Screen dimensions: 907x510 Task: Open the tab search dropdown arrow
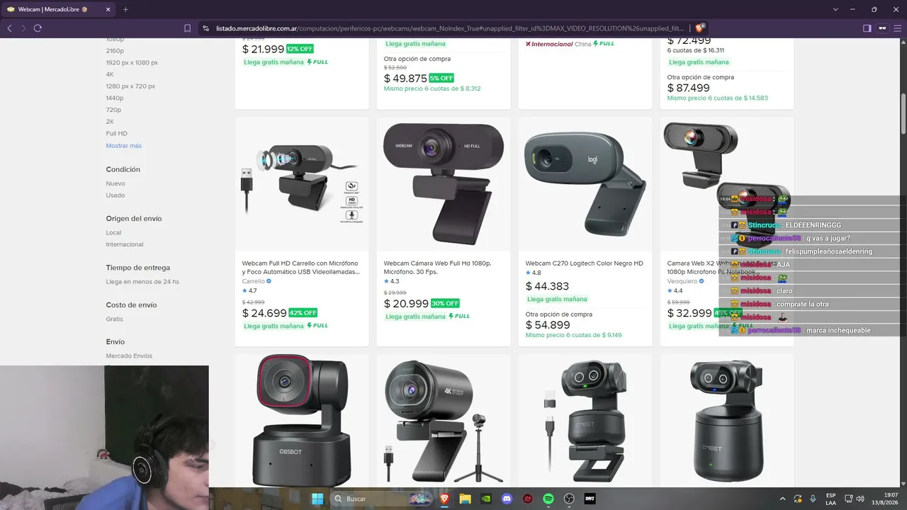point(835,9)
